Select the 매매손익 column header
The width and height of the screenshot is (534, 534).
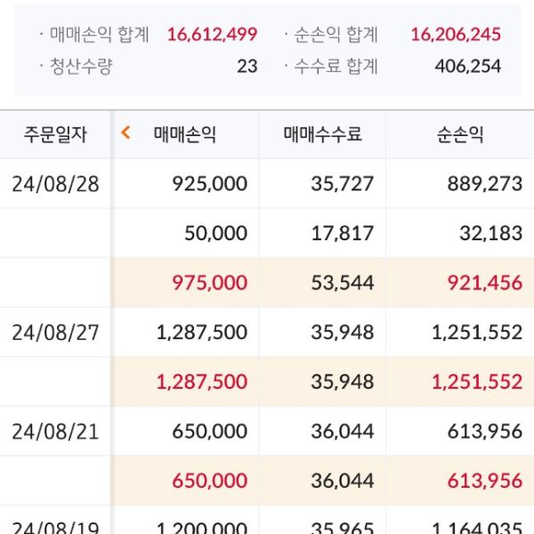[185, 134]
